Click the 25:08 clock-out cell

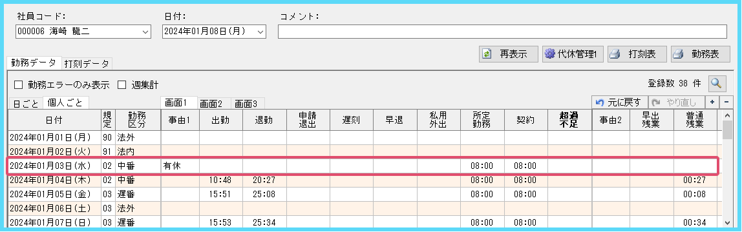coord(264,194)
